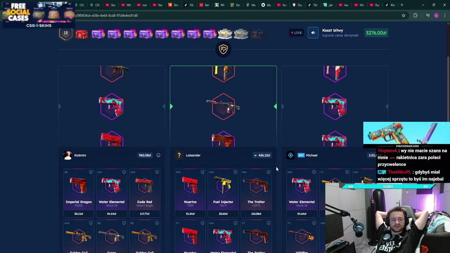Viewport: 450px width, 253px height.
Task: Click the address bar URL text
Action: pyautogui.click(x=106, y=15)
